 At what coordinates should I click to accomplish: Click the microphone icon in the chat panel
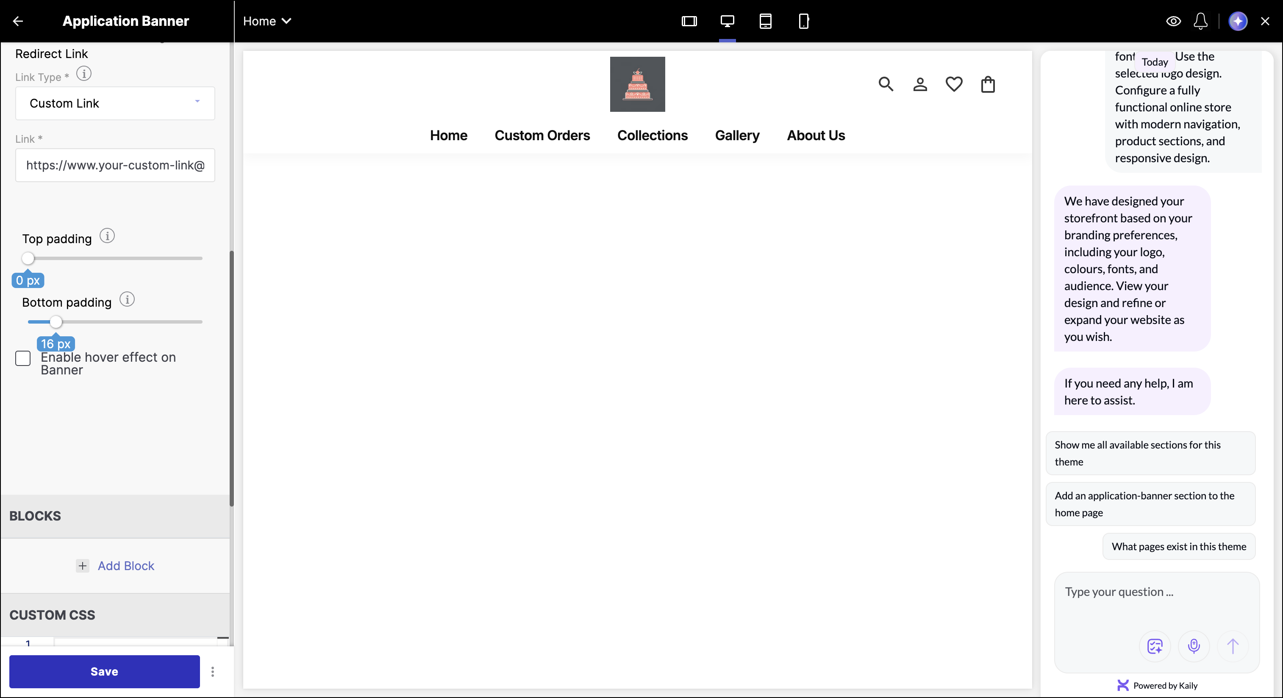click(x=1194, y=646)
